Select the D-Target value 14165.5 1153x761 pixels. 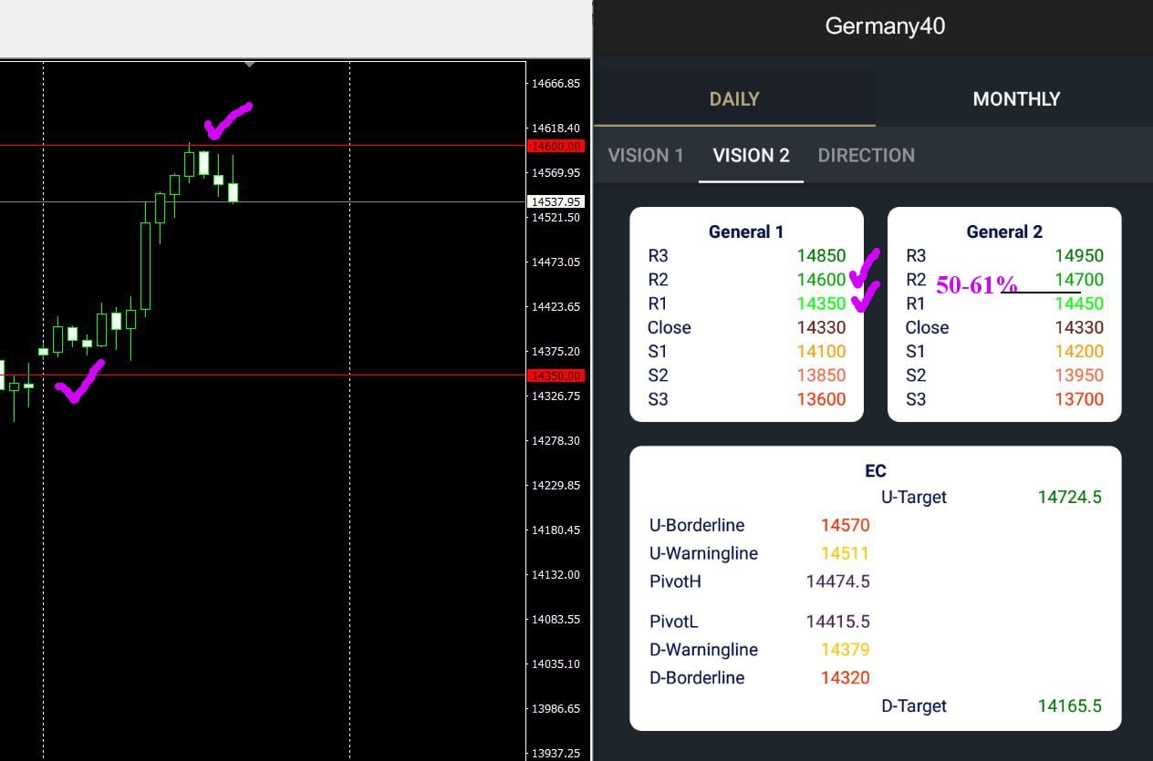pyautogui.click(x=1069, y=705)
